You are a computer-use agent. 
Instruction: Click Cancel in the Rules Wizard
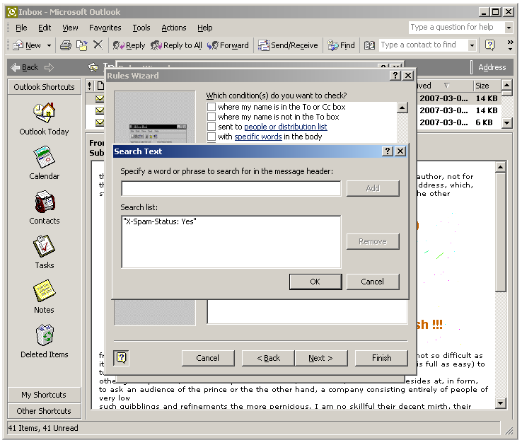208,358
